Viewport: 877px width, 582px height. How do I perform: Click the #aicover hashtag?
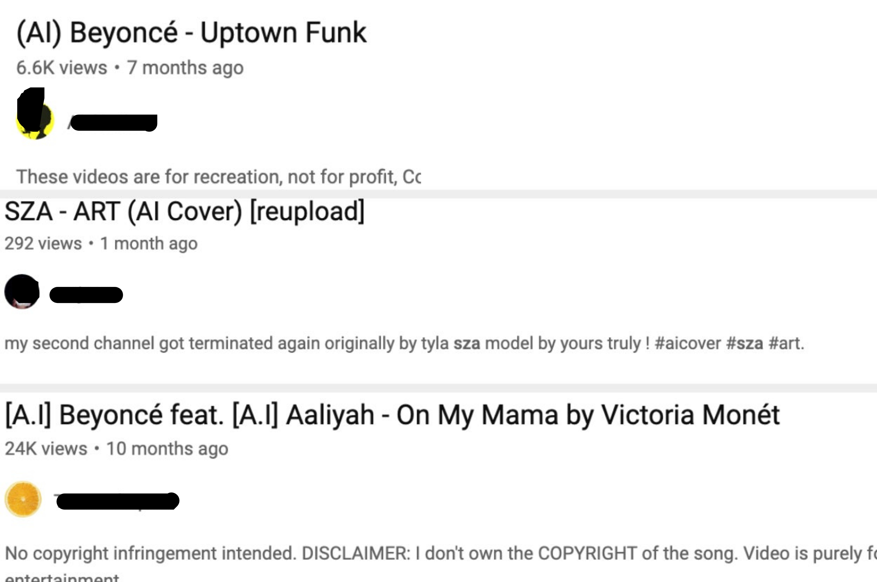tap(688, 343)
